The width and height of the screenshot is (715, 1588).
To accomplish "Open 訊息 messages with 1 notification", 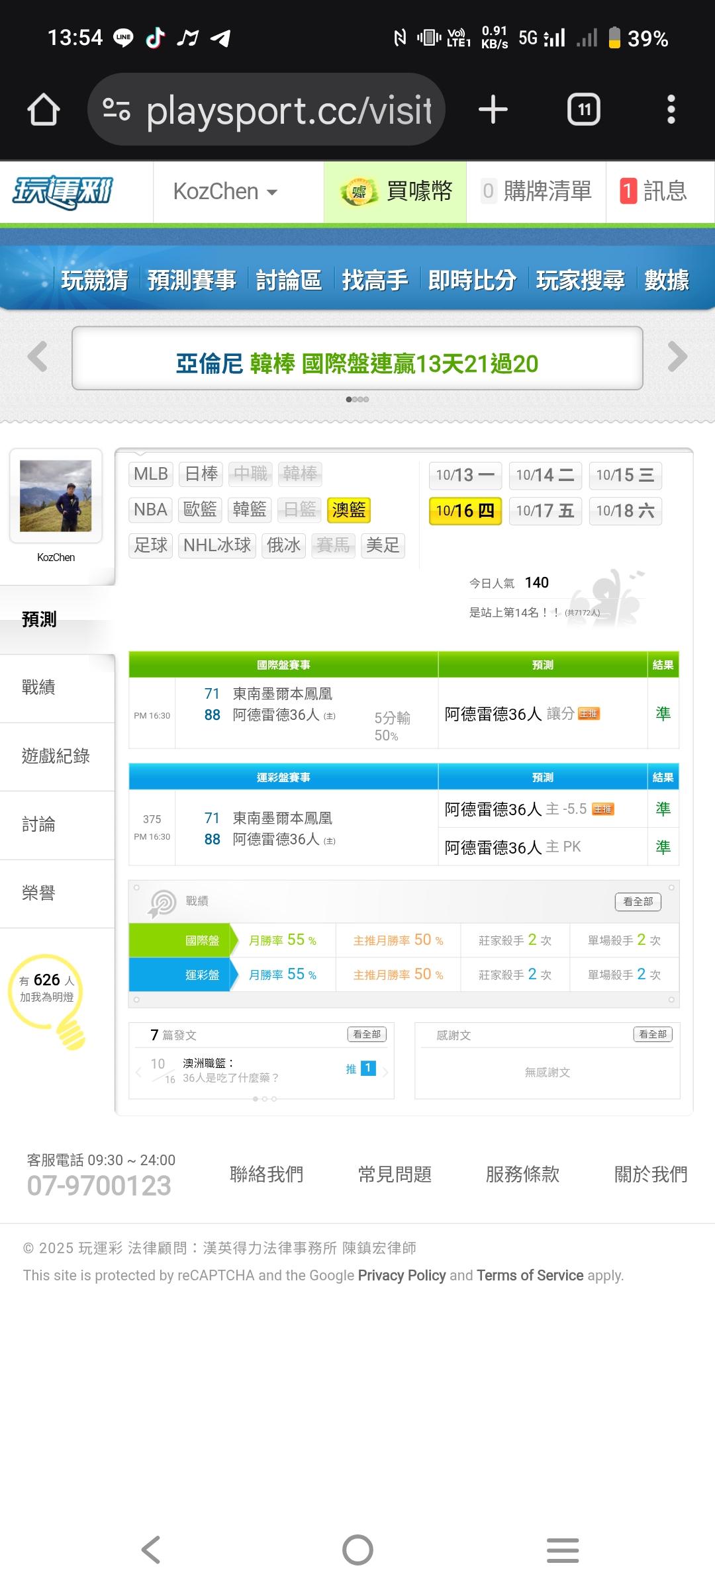I will (x=653, y=192).
